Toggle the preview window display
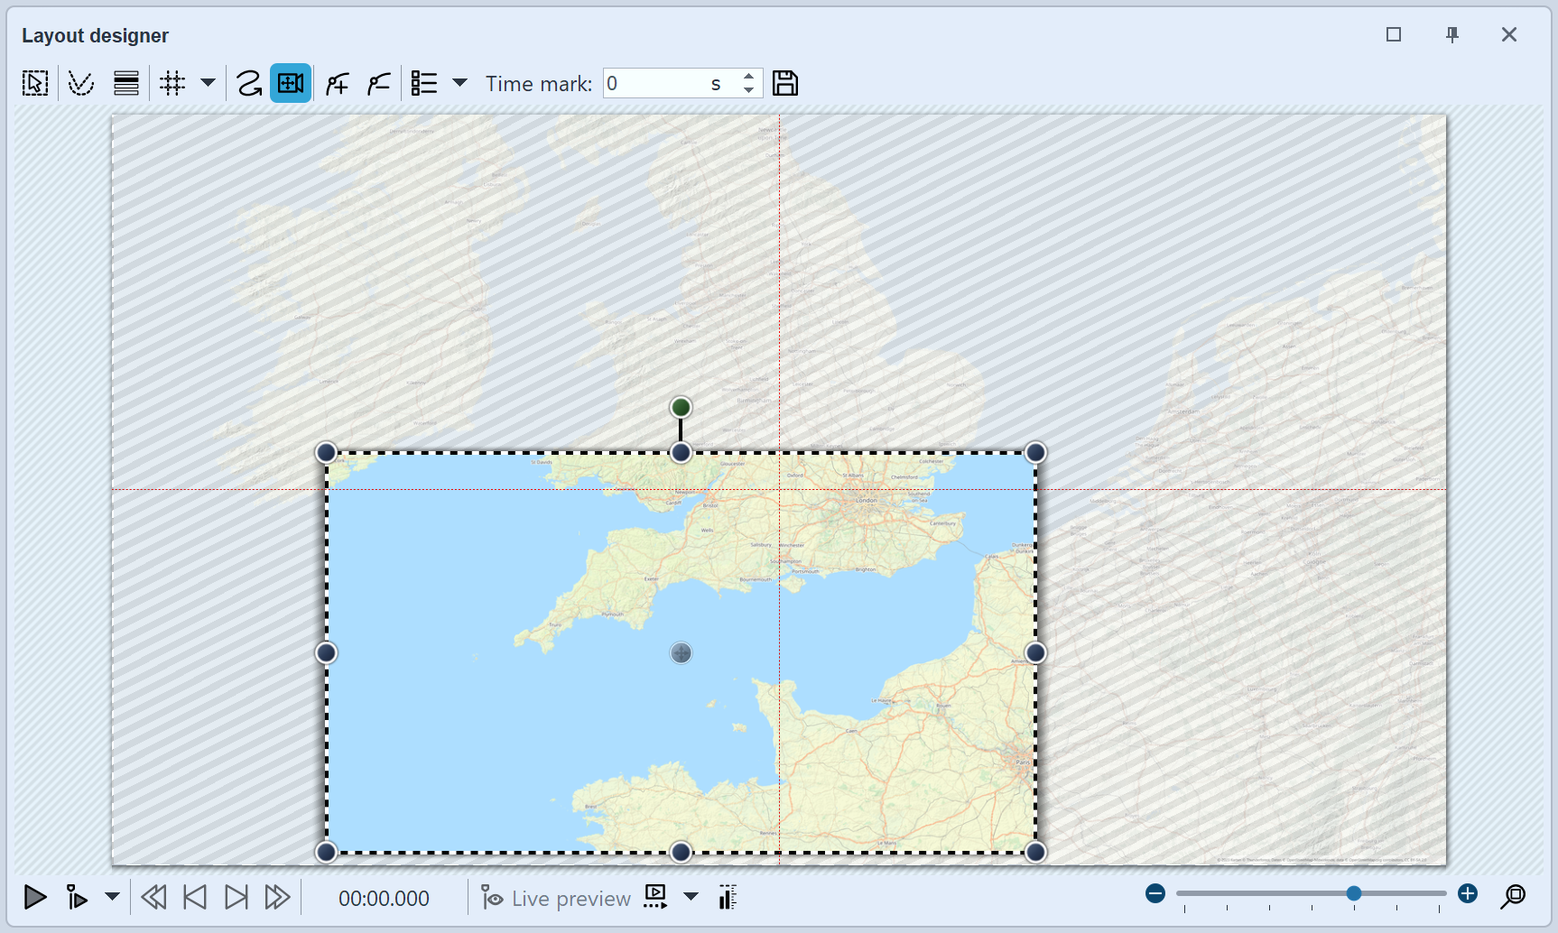The image size is (1558, 933). point(654,898)
